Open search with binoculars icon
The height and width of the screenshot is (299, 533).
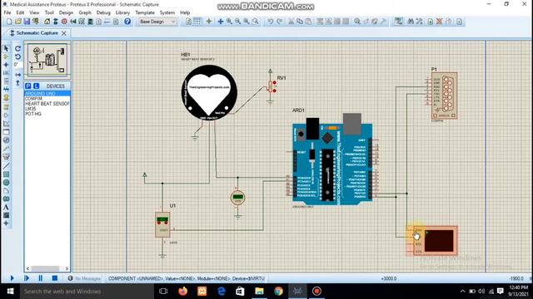411,22
